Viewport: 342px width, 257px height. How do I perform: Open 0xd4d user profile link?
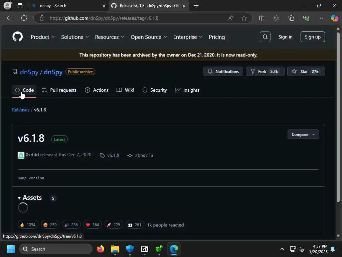coord(32,155)
